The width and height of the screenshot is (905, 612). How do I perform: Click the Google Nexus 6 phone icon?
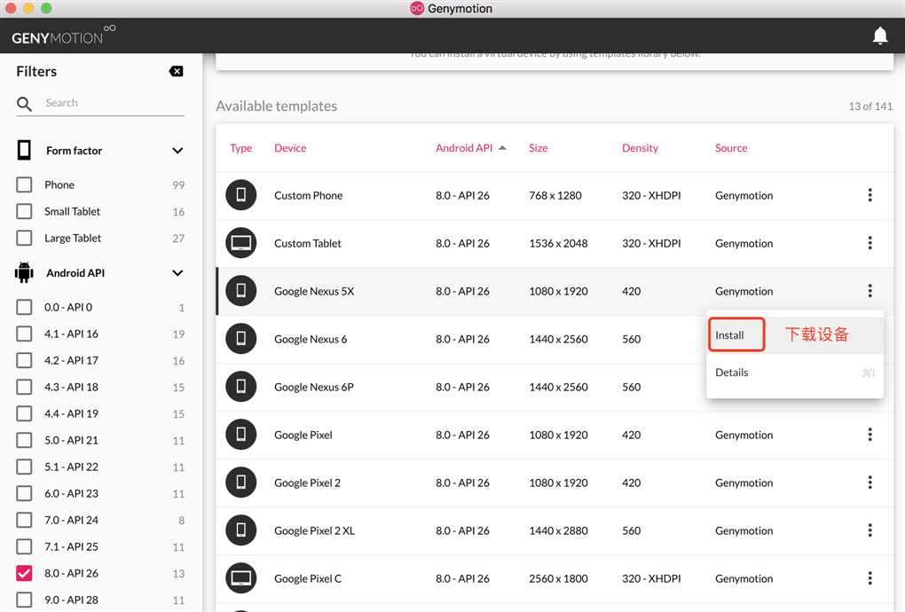coord(240,339)
